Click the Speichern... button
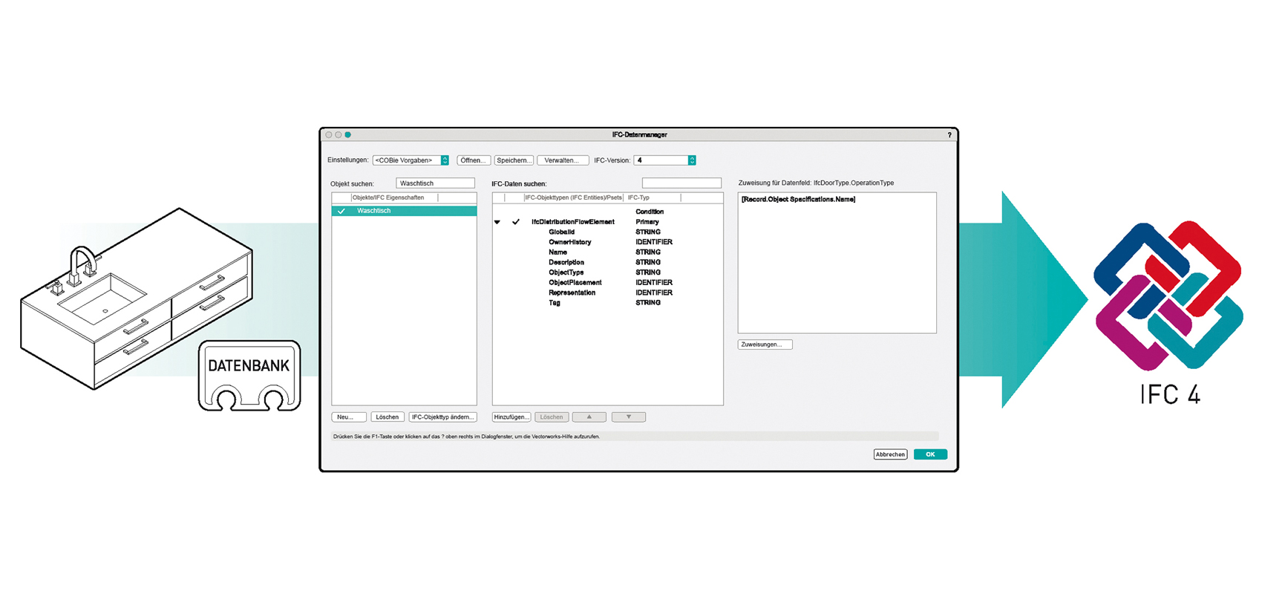Image resolution: width=1262 pixels, height=594 pixels. 514,160
